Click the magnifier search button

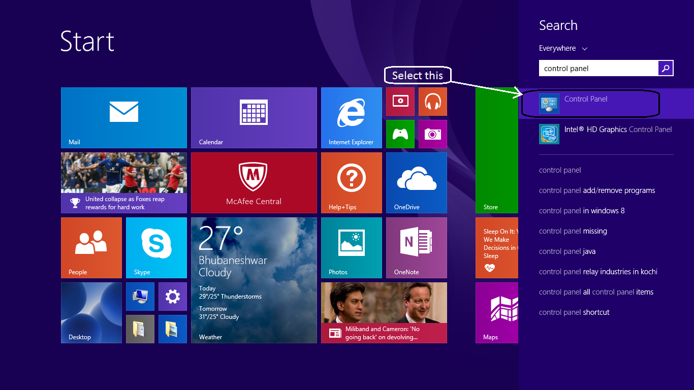pos(666,68)
